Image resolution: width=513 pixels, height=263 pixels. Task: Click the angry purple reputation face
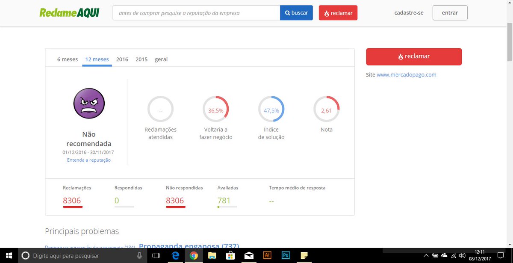click(x=89, y=103)
